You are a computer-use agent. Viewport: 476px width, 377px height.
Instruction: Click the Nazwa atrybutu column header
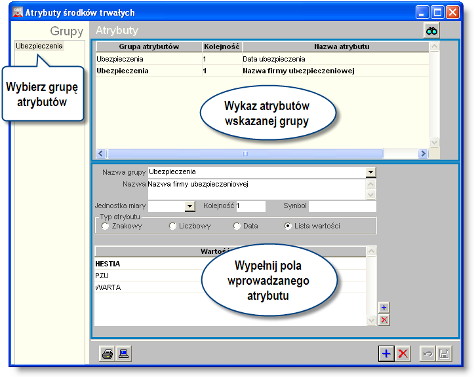[336, 46]
